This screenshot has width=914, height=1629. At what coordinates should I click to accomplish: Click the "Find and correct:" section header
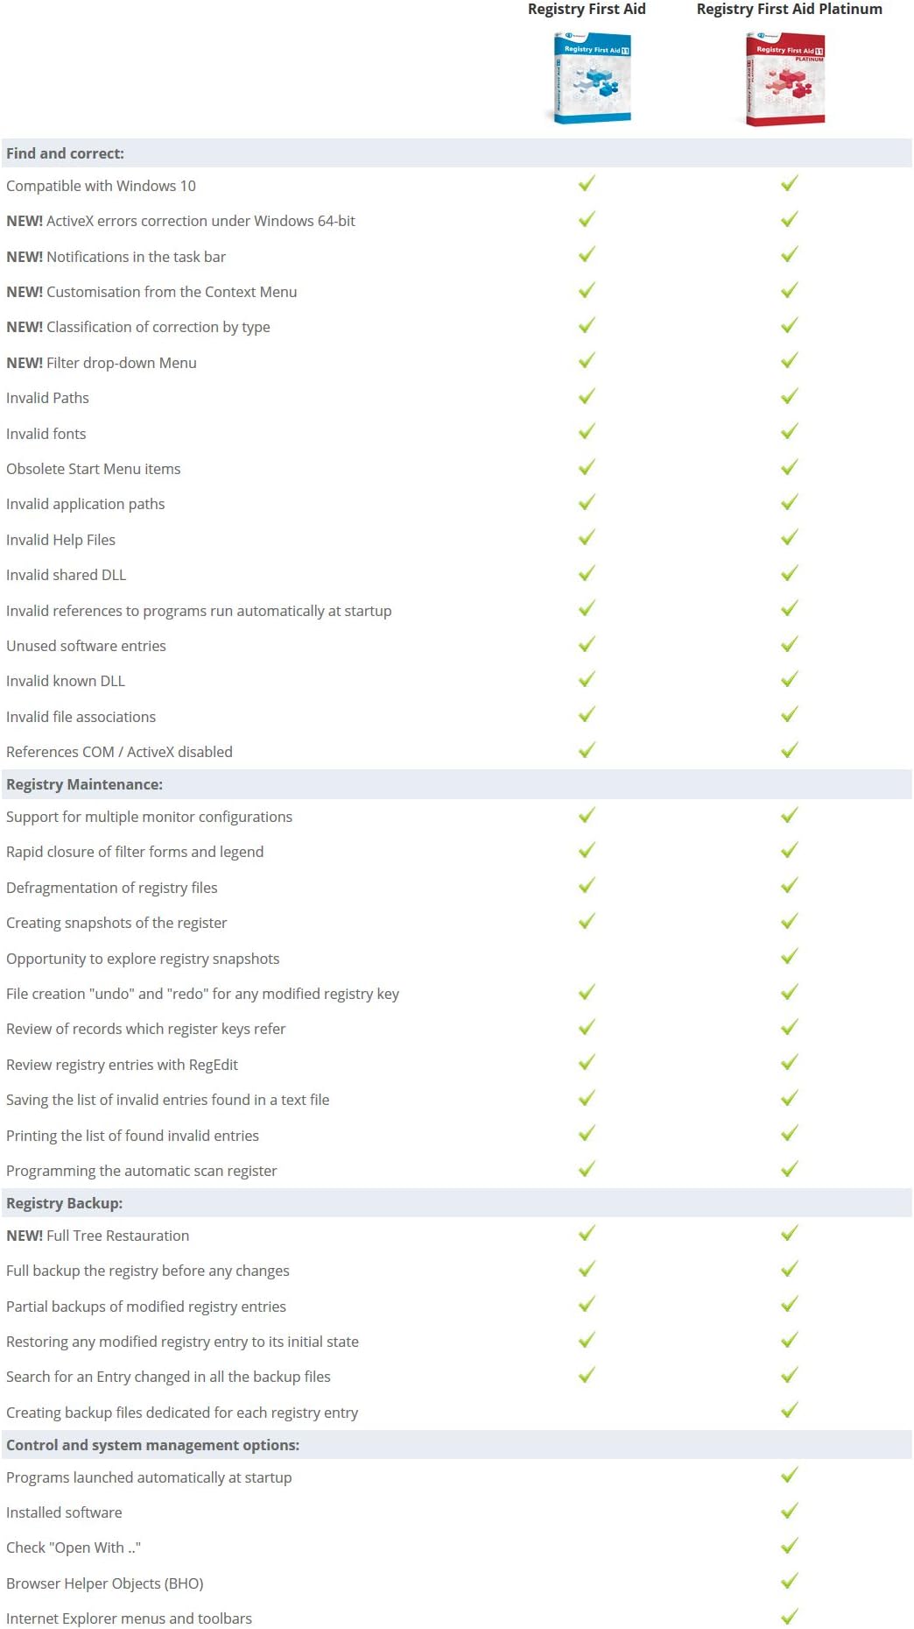pyautogui.click(x=66, y=153)
